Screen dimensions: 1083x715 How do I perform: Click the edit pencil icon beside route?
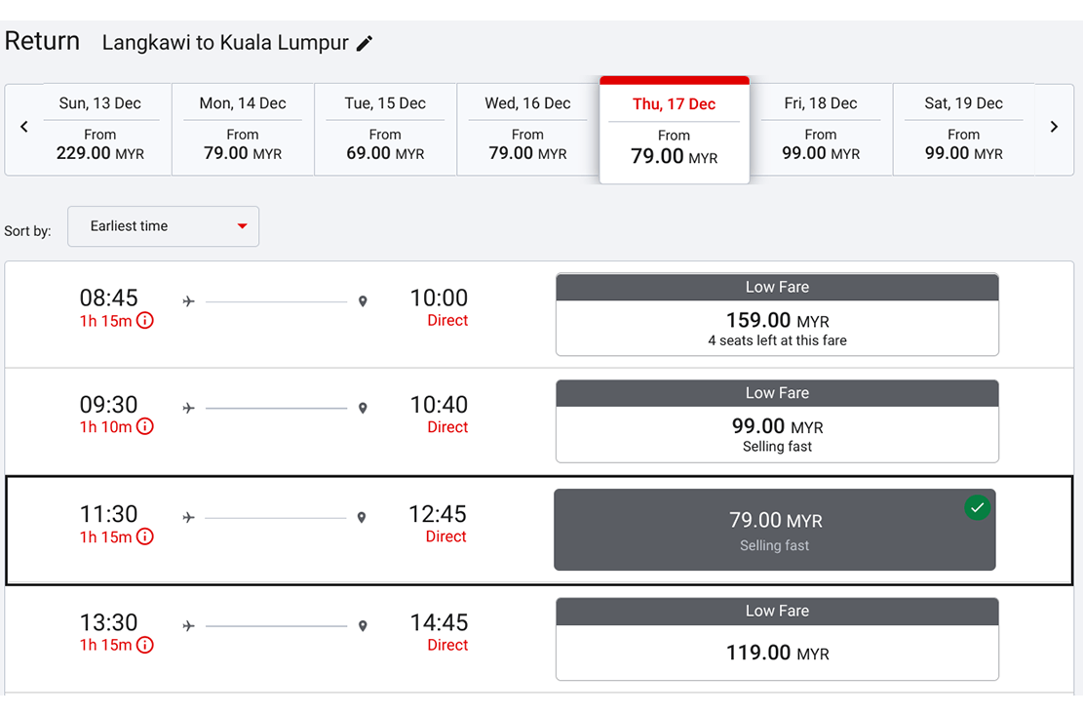[x=365, y=43]
